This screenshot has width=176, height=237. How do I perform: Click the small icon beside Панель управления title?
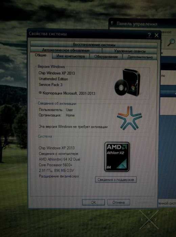coord(112,23)
